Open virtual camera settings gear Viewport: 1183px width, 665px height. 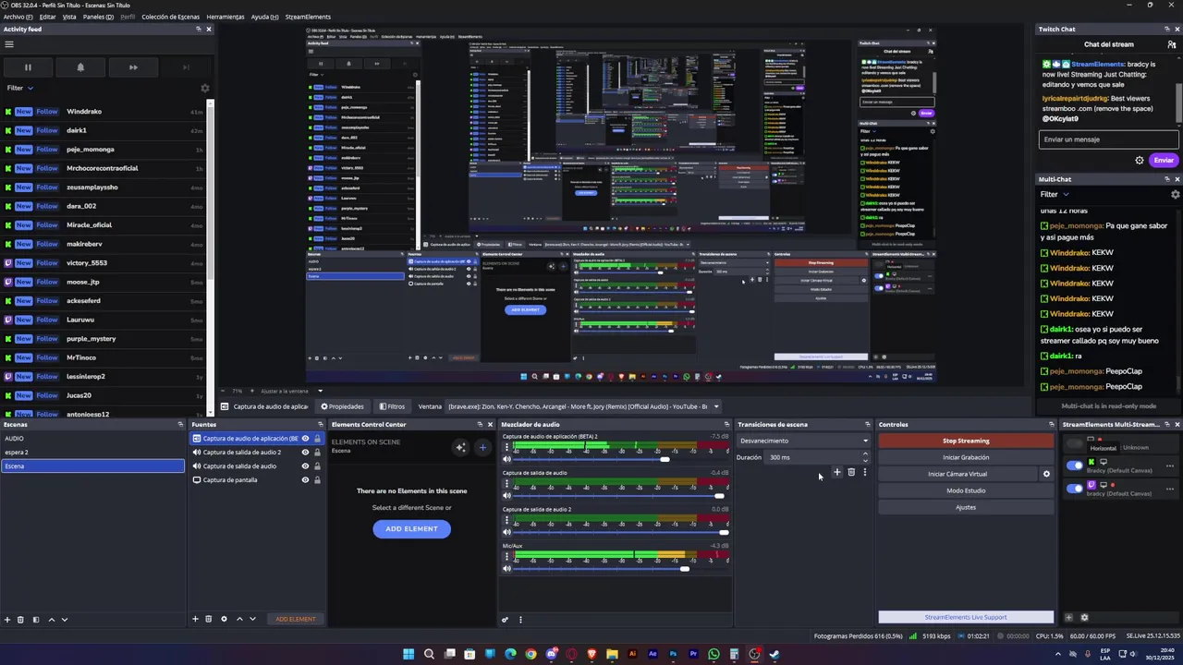pos(1046,474)
